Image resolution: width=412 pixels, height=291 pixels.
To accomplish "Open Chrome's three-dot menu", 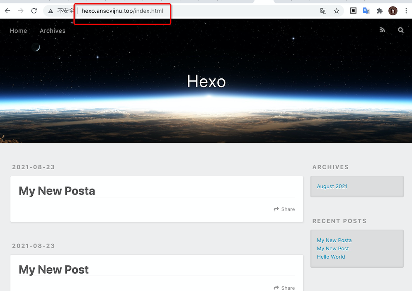I will point(406,11).
